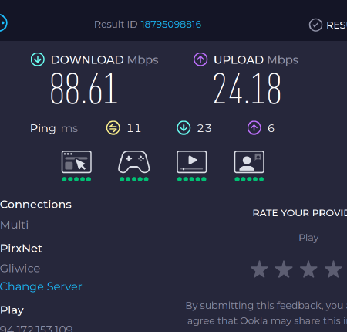Select the gaming controller experience icon
The width and height of the screenshot is (347, 332).
click(134, 162)
